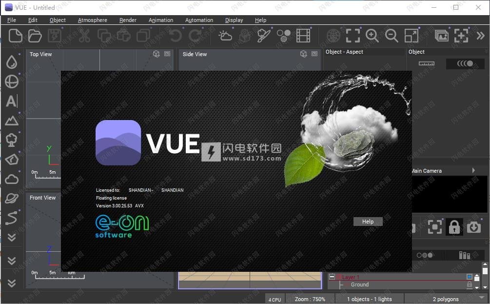Viewport: 490px width, 304px height.
Task: Open the Display menu
Action: 234,20
